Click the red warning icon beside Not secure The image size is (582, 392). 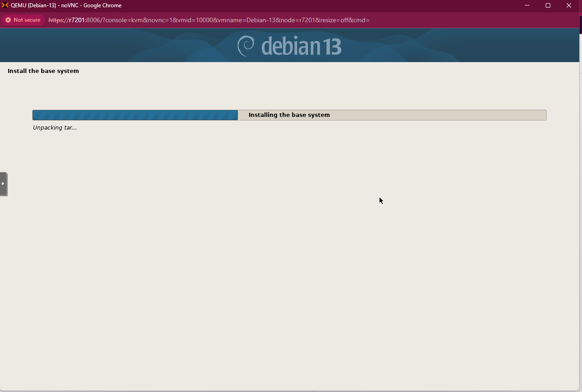click(8, 20)
